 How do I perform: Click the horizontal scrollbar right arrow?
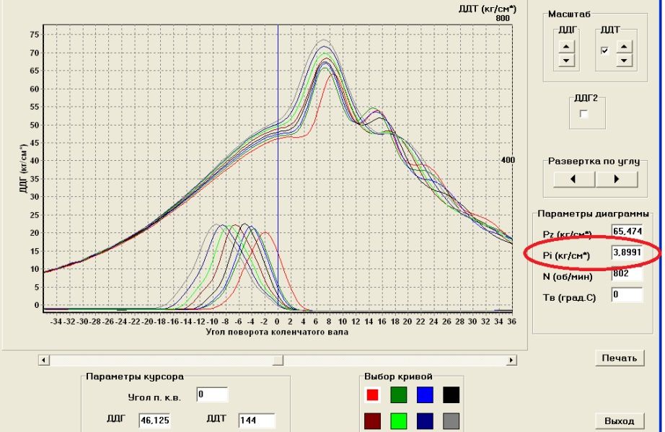coord(512,360)
